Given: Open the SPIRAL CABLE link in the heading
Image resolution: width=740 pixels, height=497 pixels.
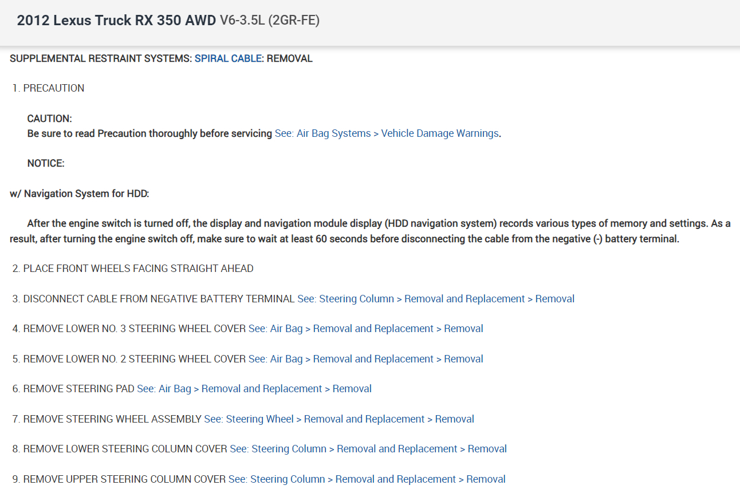Looking at the screenshot, I should pyautogui.click(x=228, y=58).
